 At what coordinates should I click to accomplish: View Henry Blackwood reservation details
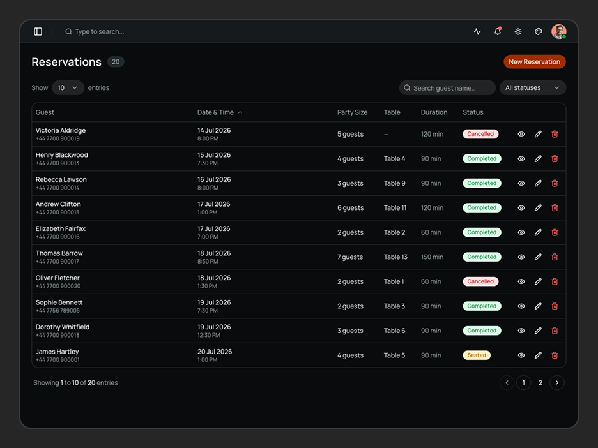(521, 158)
